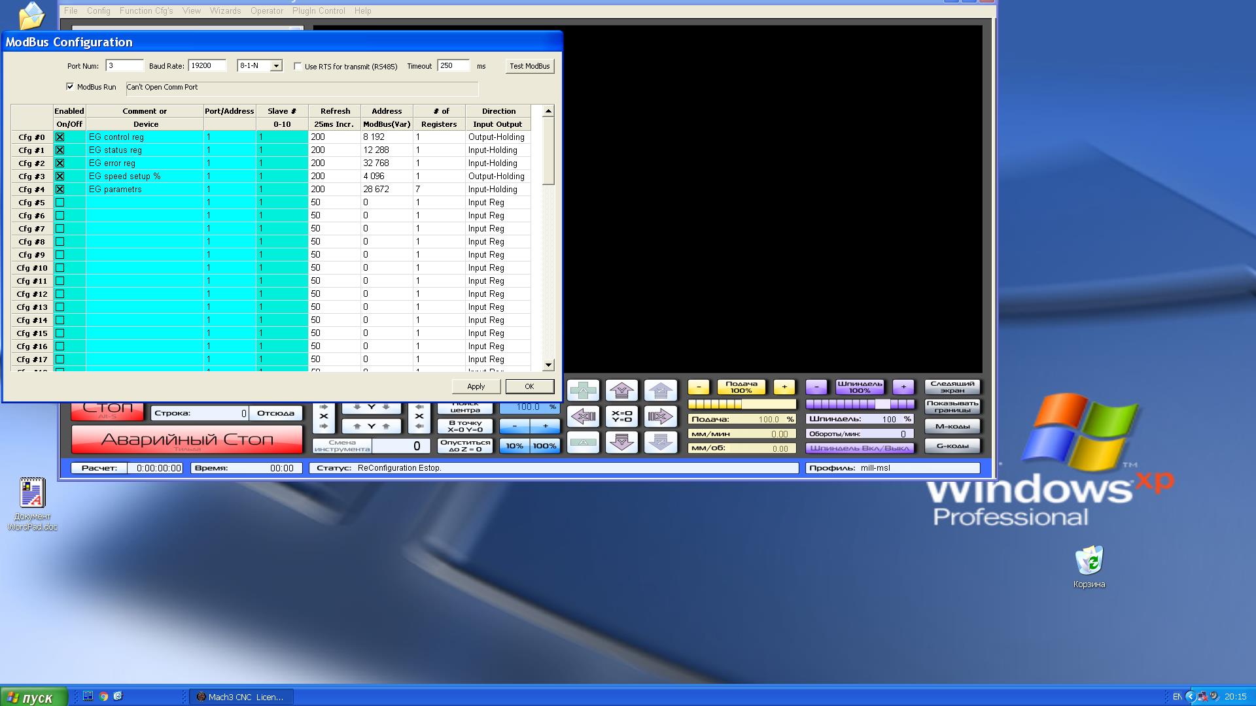Click the A+ axis jog icon
Image resolution: width=1256 pixels, height=706 pixels.
(x=583, y=390)
